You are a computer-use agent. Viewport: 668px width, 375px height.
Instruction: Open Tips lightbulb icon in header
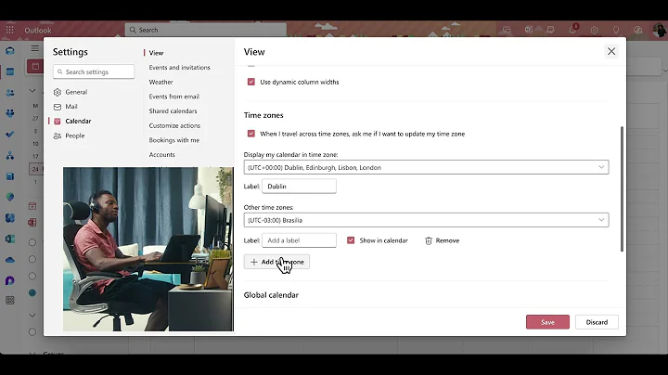pyautogui.click(x=616, y=30)
